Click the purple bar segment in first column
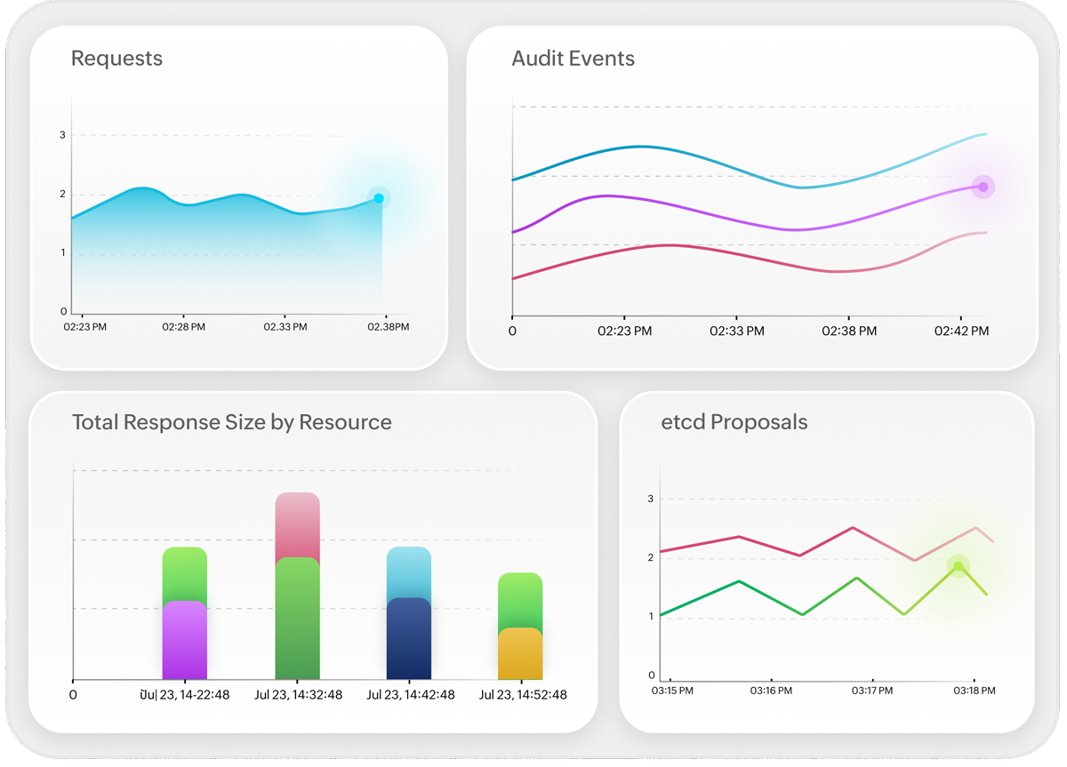Image resolution: width=1067 pixels, height=767 pixels. pyautogui.click(x=185, y=640)
